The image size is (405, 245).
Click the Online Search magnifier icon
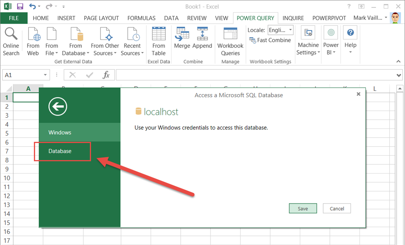11,34
